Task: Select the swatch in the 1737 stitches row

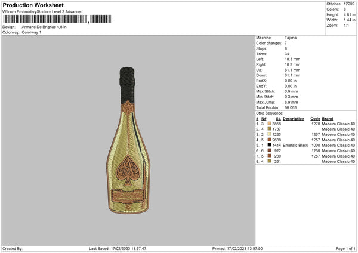Action: pyautogui.click(x=269, y=129)
